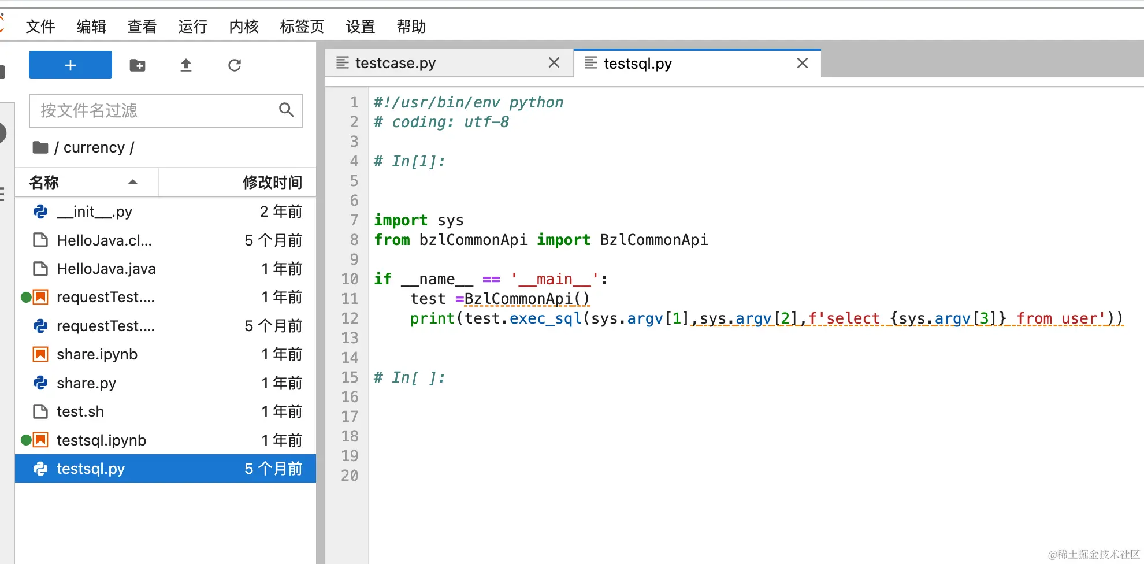Open the 标签页 menu
1144x564 pixels.
(302, 27)
